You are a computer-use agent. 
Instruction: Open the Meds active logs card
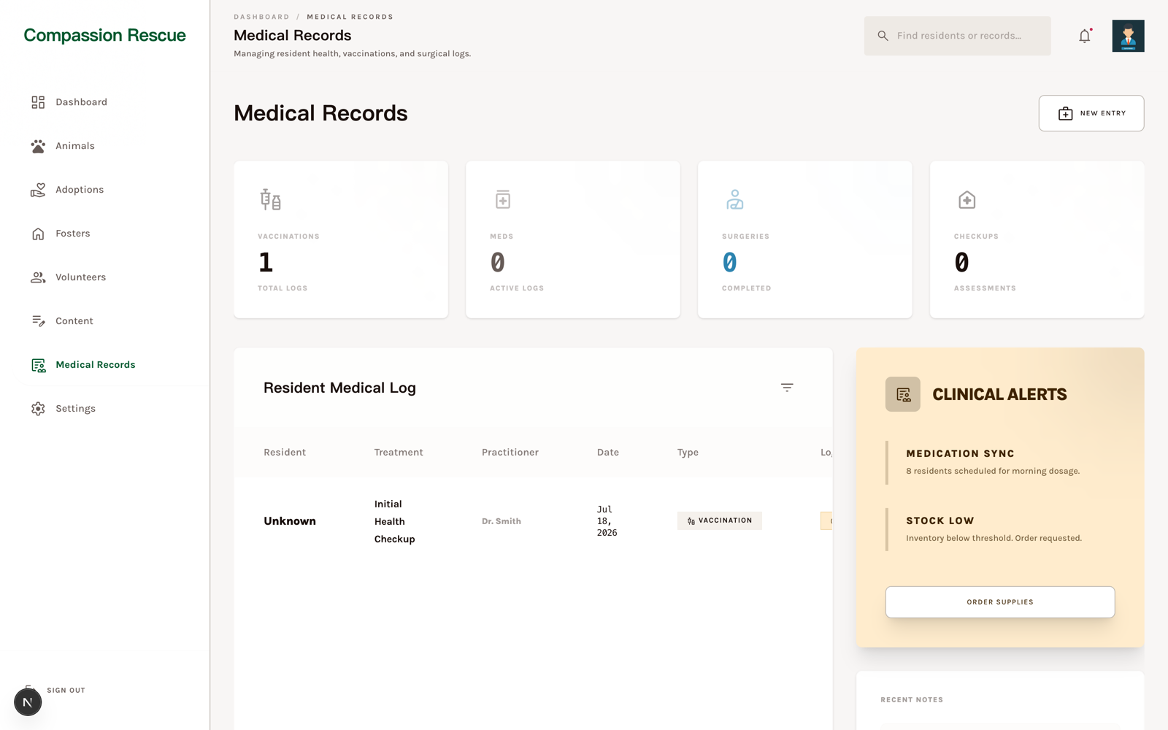pyautogui.click(x=573, y=239)
